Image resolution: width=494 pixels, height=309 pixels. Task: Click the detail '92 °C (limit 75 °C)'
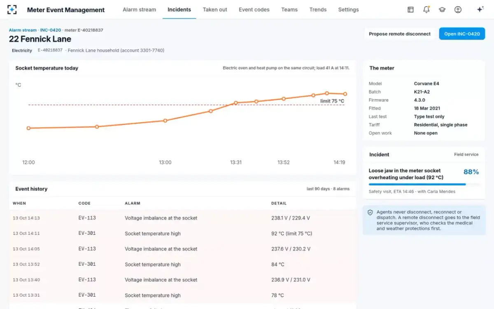point(291,234)
